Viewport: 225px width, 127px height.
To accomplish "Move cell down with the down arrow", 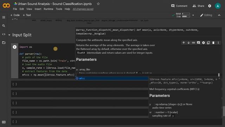I will 188,43.
